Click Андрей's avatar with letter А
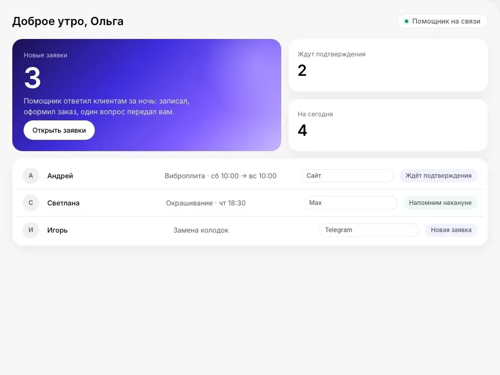This screenshot has height=375, width=500. [31, 176]
